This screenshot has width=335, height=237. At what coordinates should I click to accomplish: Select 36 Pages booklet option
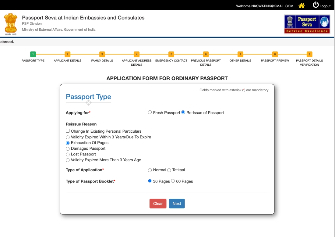(x=150, y=181)
